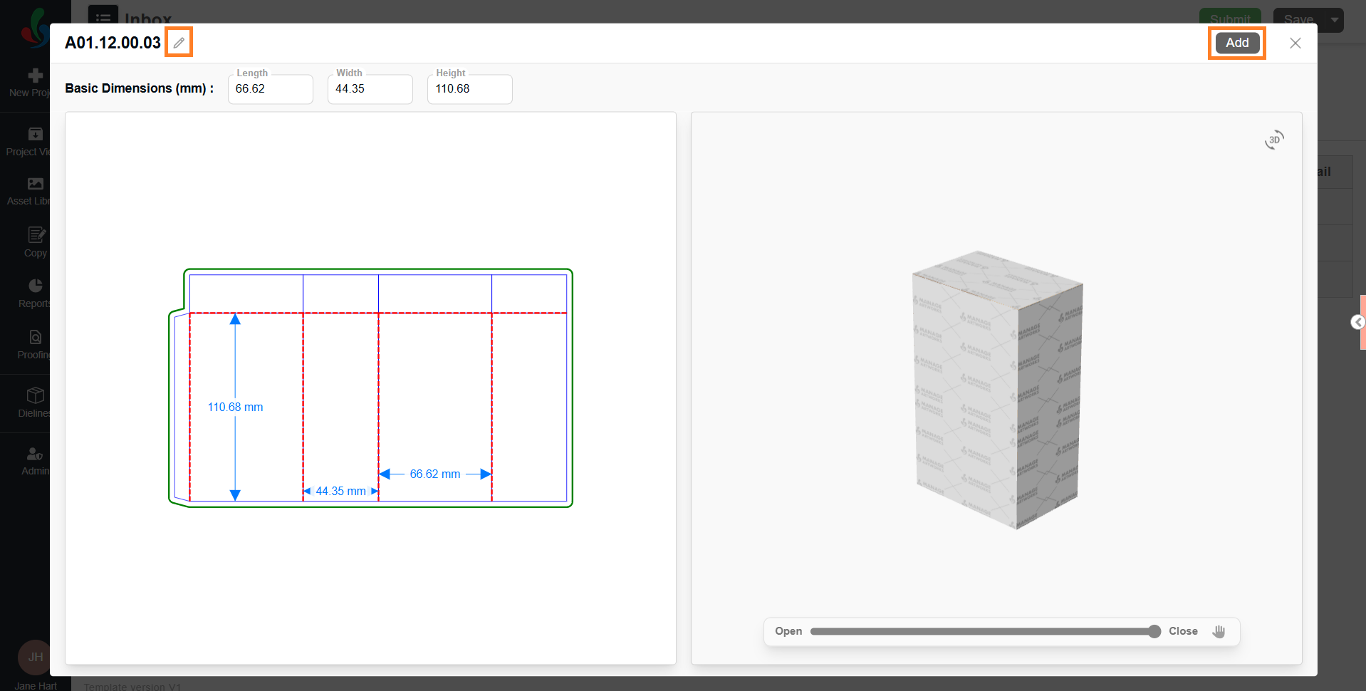This screenshot has width=1366, height=691.
Task: Open the Asset Library sidebar icon
Action: point(34,191)
